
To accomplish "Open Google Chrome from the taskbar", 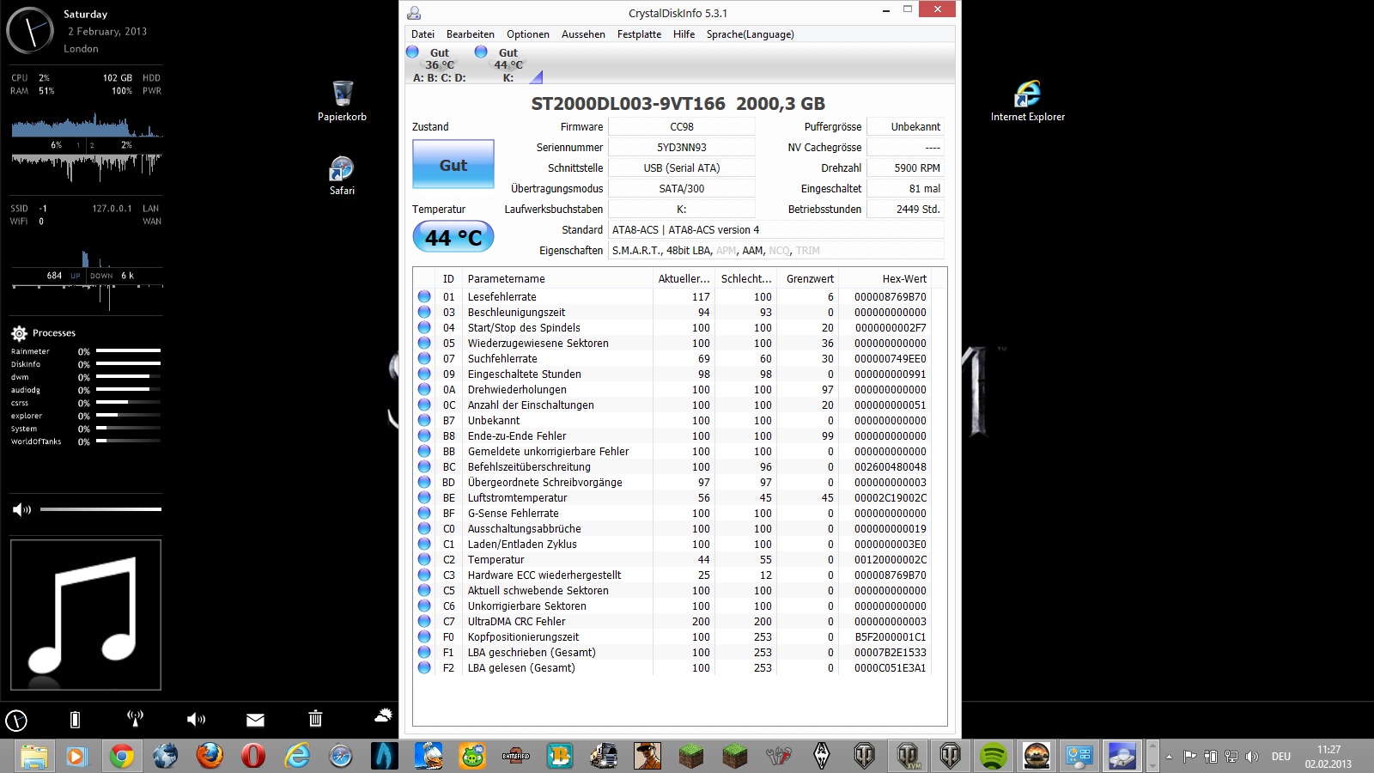I will (122, 756).
